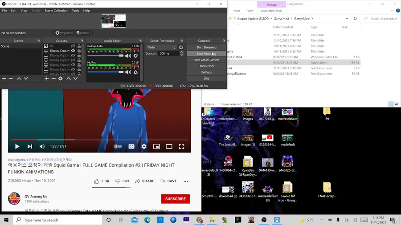The height and width of the screenshot is (225, 401).
Task: Show hidden system tray icons
Action: [321, 220]
